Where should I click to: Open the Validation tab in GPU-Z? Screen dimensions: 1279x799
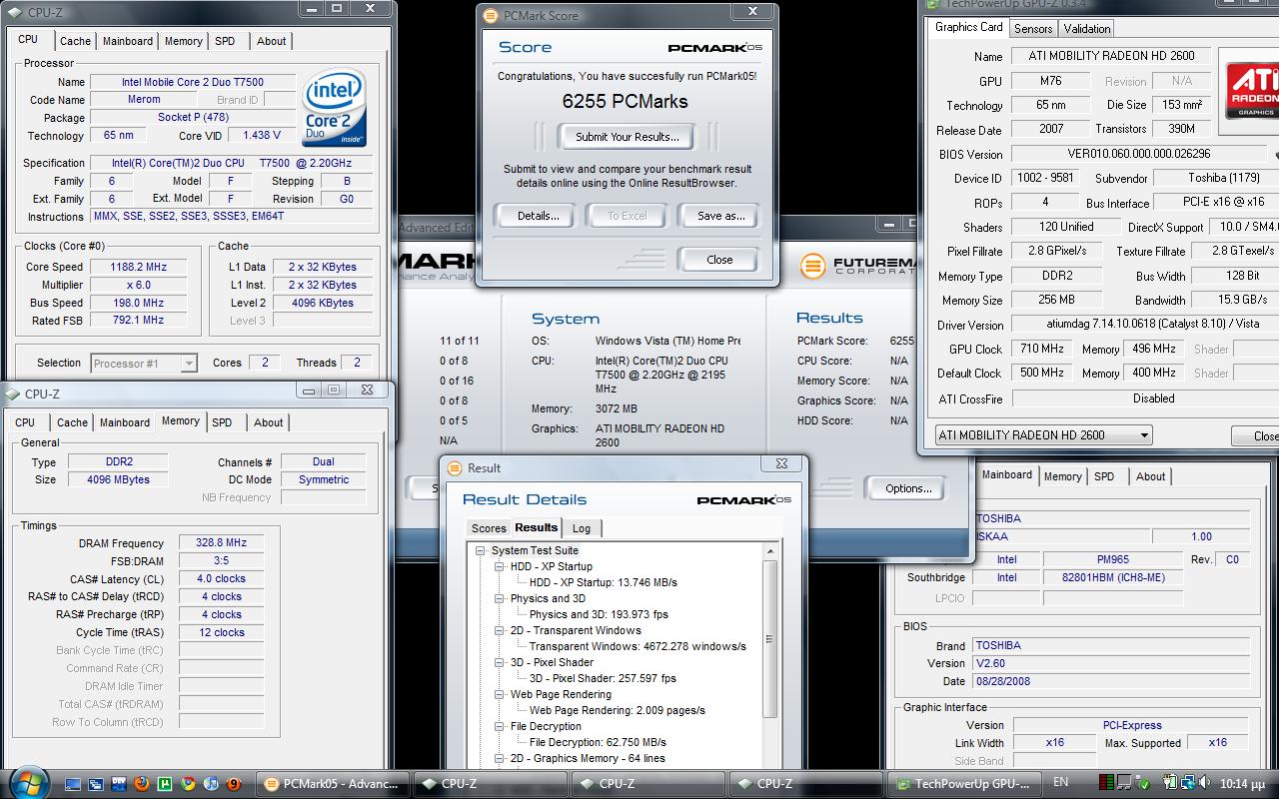[x=1087, y=28]
